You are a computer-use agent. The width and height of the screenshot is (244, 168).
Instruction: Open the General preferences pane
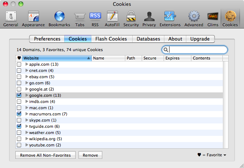point(11,19)
